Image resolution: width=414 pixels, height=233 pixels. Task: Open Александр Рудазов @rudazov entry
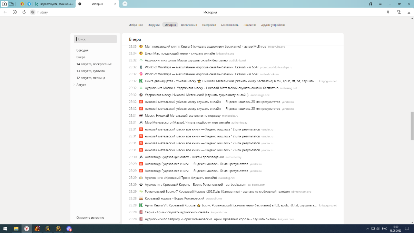(185, 157)
